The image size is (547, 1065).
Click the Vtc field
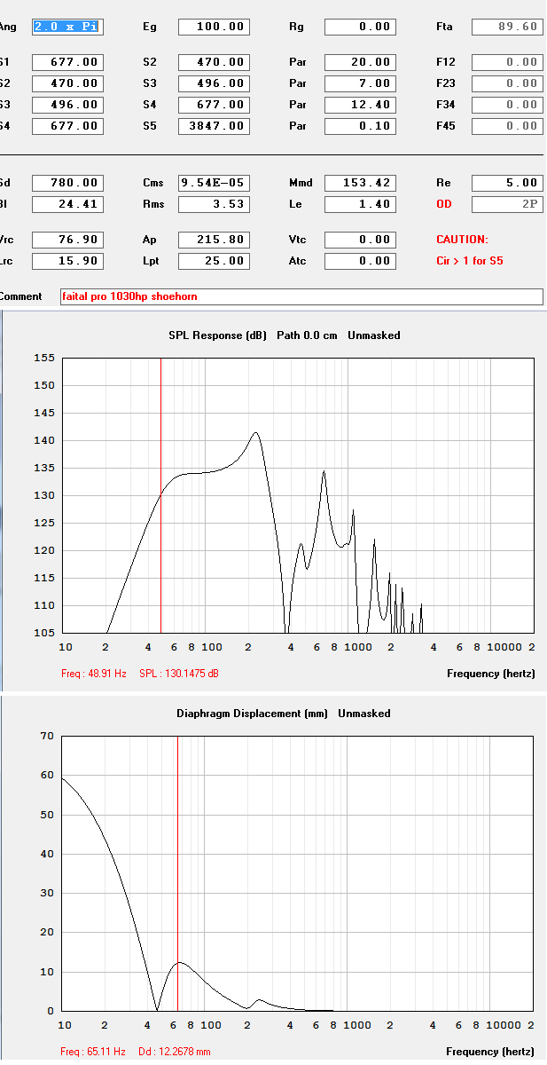tap(360, 240)
